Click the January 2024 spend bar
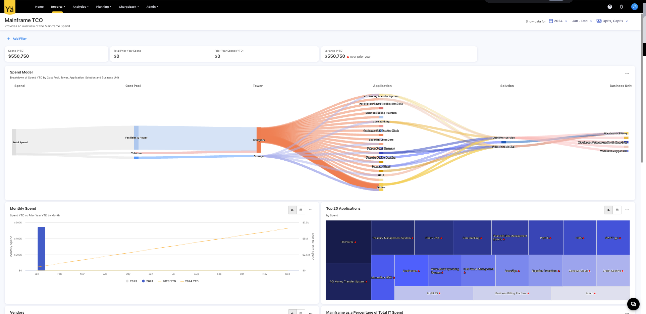 [41, 248]
